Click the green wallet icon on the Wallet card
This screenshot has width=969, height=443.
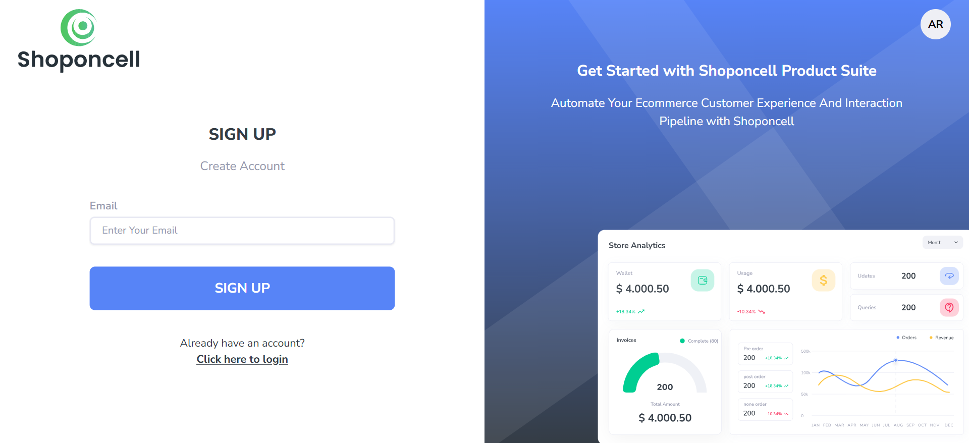702,281
